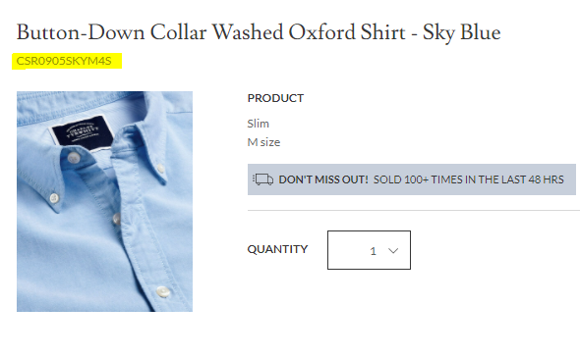Open the sky blue shirt product image
This screenshot has width=580, height=357.
click(x=104, y=202)
